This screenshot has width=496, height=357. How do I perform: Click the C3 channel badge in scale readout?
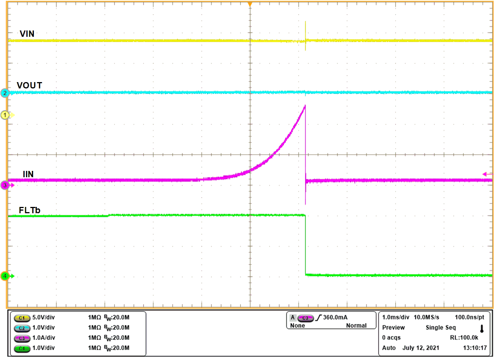(x=22, y=338)
